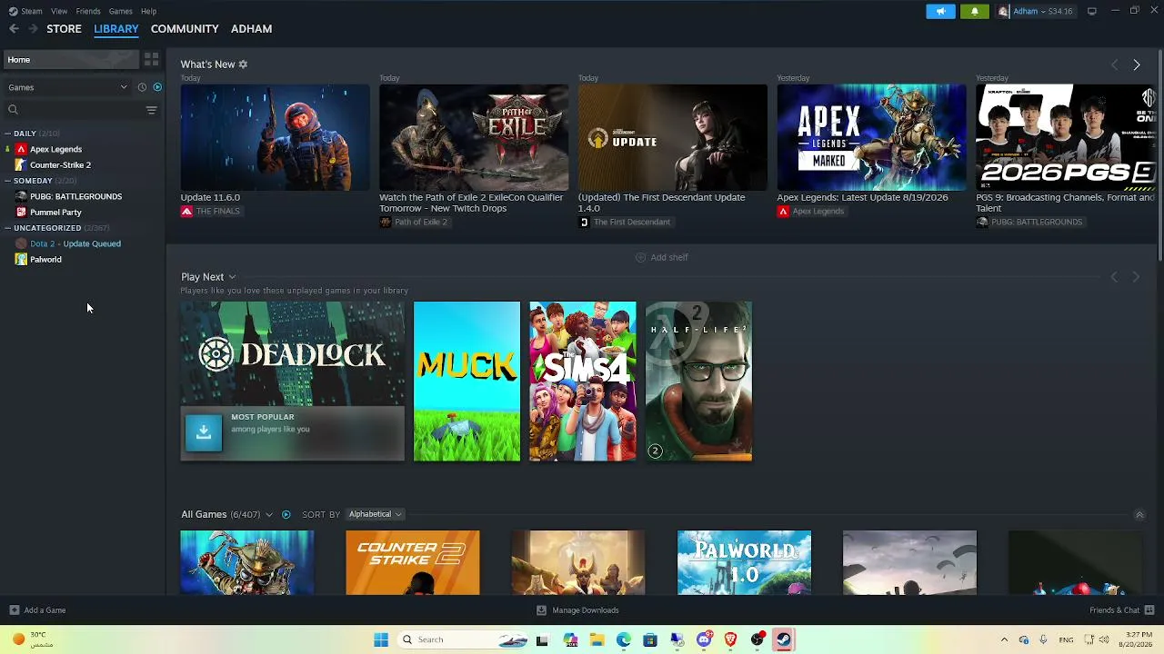Select Dota 2 - Update Queued entry
This screenshot has height=654, width=1164.
(x=75, y=243)
